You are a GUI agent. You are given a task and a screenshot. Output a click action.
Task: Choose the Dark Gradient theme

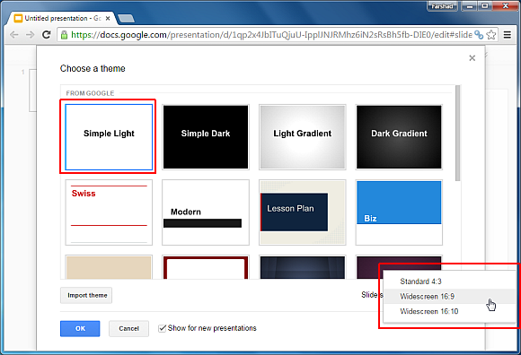[399, 137]
